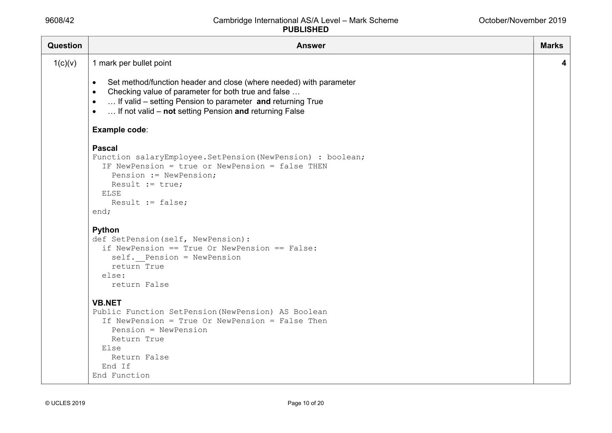Click bullet 'Set method/function header and close'
Image resolution: width=612 pixels, height=433 pixels.
[232, 82]
